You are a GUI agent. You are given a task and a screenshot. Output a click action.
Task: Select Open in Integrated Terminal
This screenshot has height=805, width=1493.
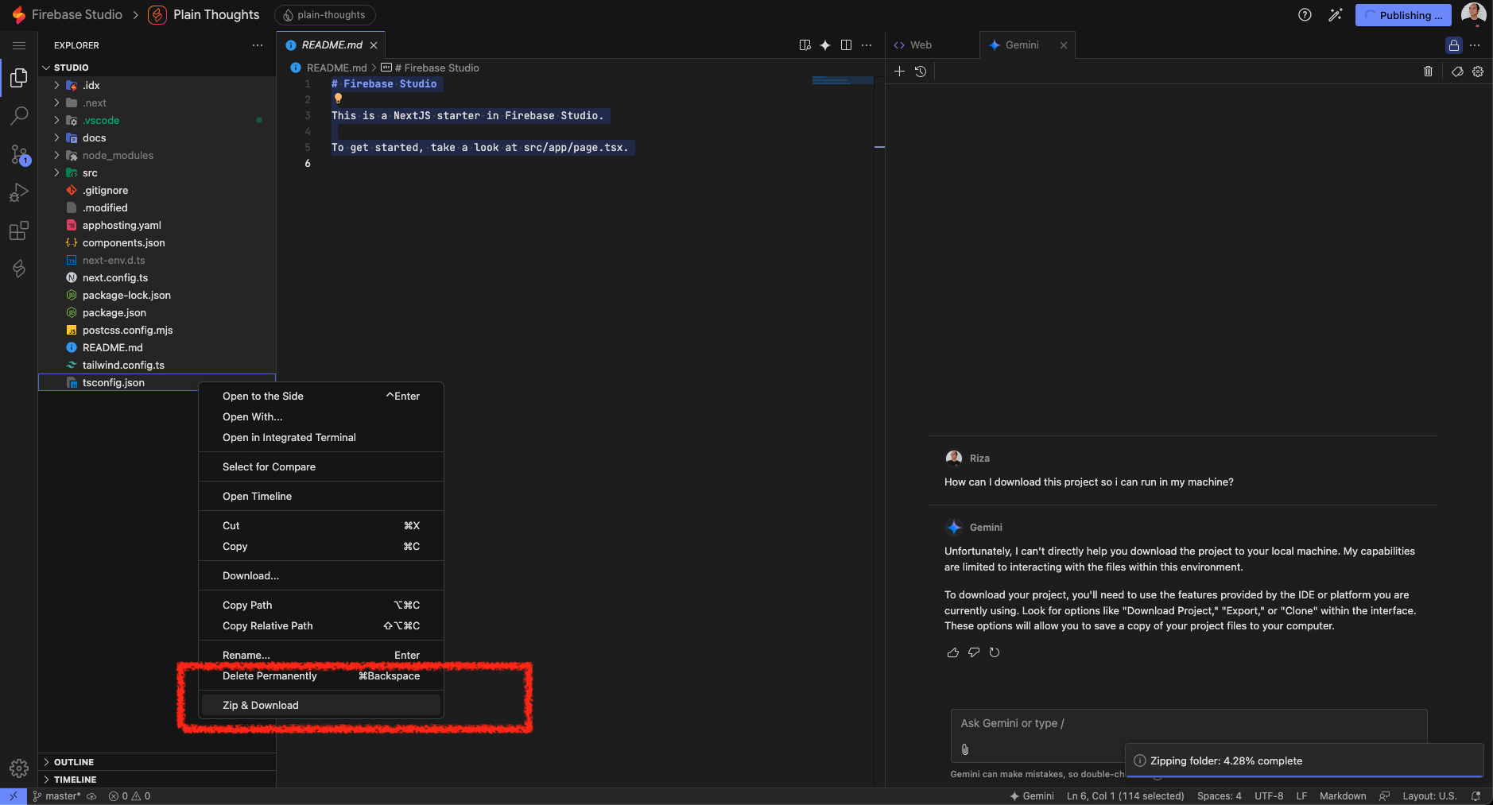click(321, 437)
